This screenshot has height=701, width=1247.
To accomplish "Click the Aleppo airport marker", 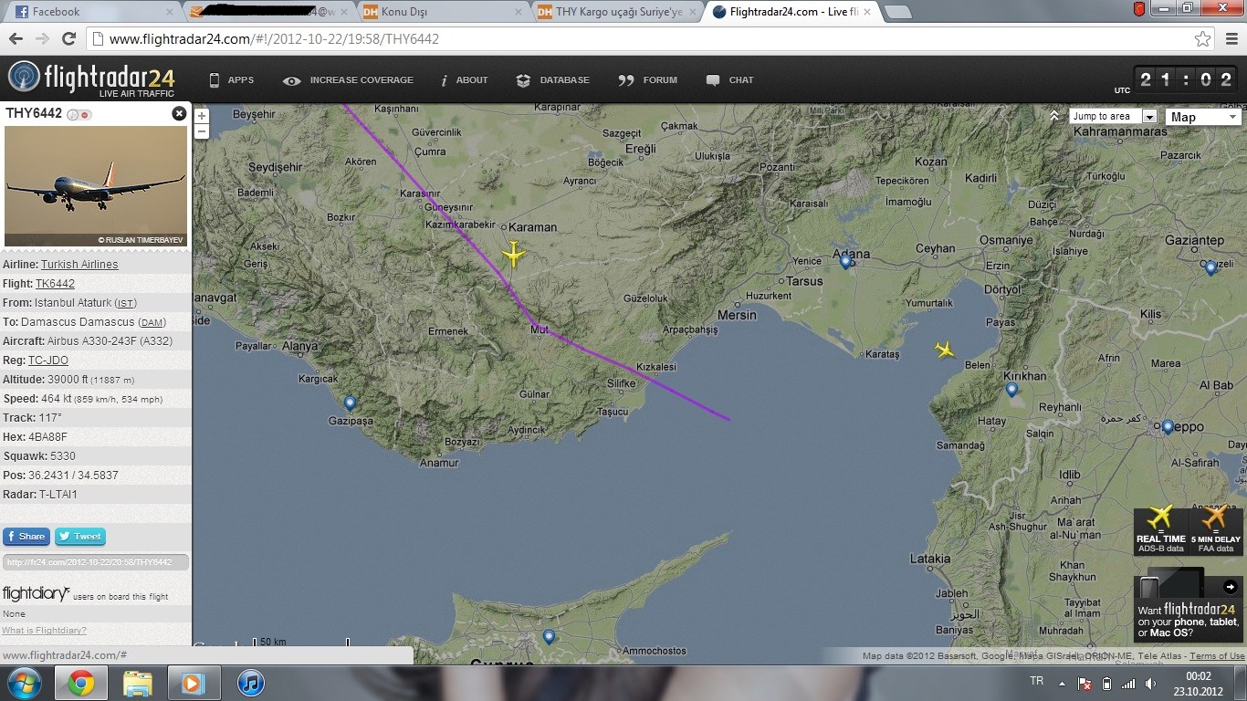I will pyautogui.click(x=1168, y=426).
